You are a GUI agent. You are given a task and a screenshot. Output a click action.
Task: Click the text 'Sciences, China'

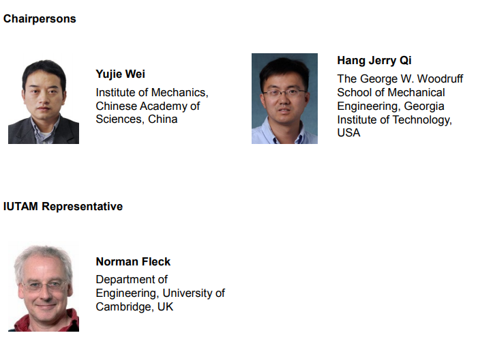coord(136,119)
